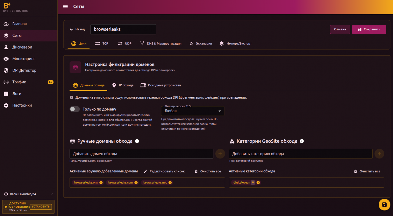393x216 pixels.
Task: Click the Добавить категорию обхода field
Action: (x=301, y=154)
